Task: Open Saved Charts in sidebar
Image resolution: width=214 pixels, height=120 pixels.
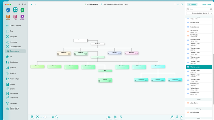Action: [x=15, y=109]
